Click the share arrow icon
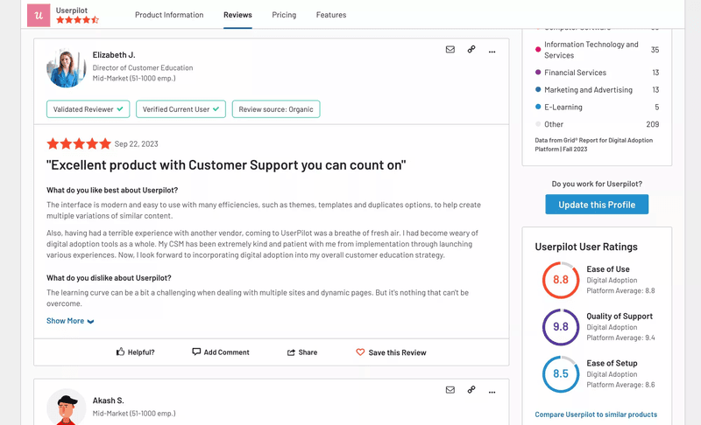The height and width of the screenshot is (425, 701). point(291,352)
